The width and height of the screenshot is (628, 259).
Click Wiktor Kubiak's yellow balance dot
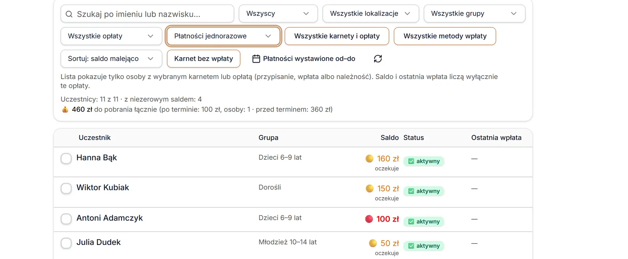(370, 188)
